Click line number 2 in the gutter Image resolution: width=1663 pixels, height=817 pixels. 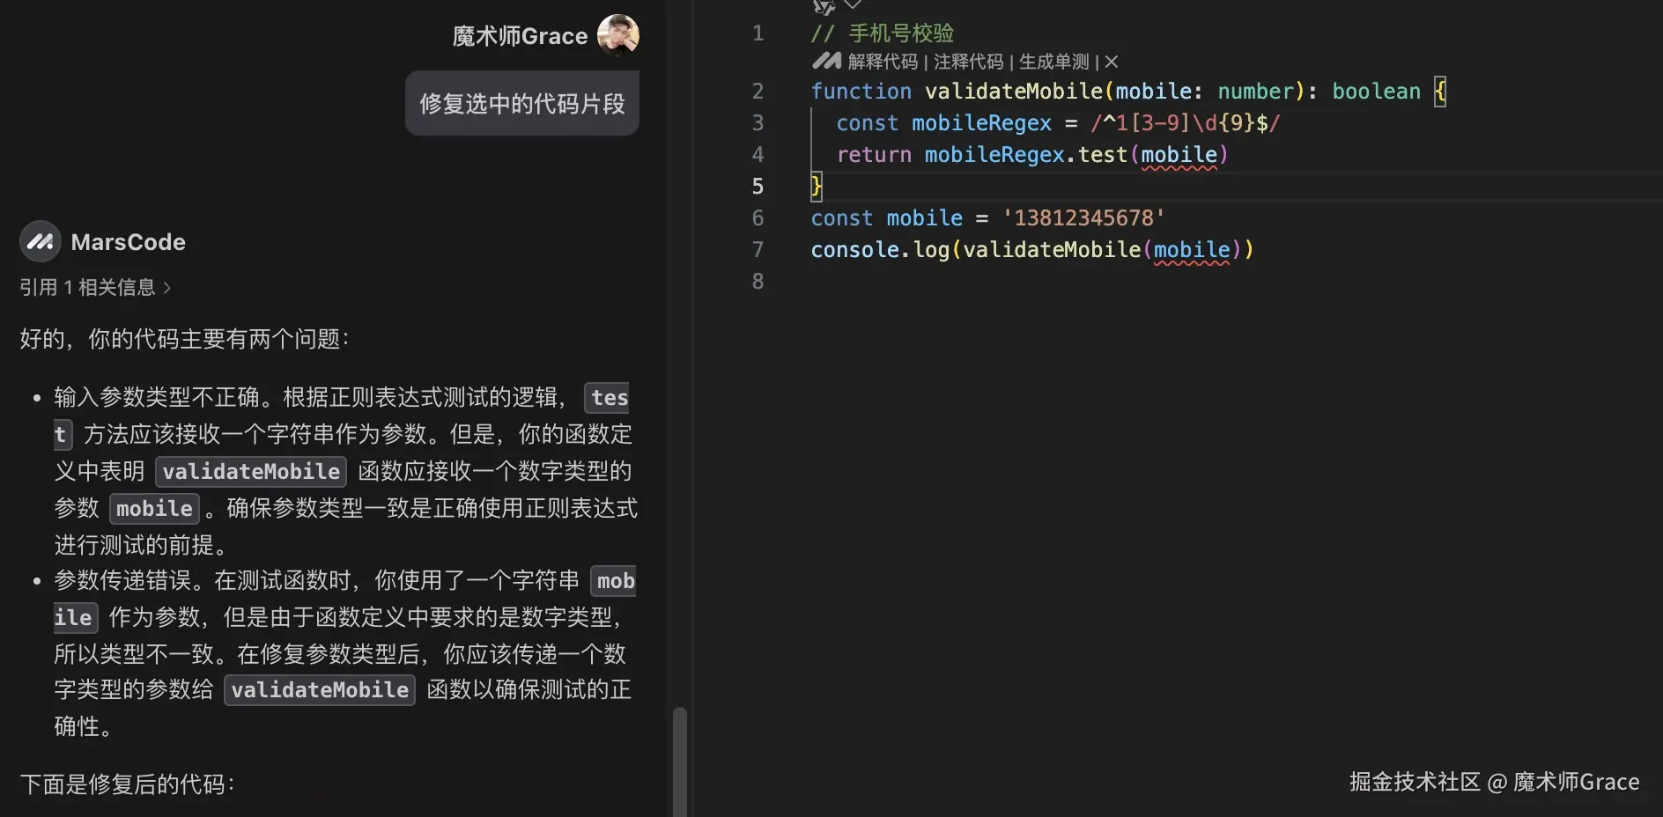758,92
